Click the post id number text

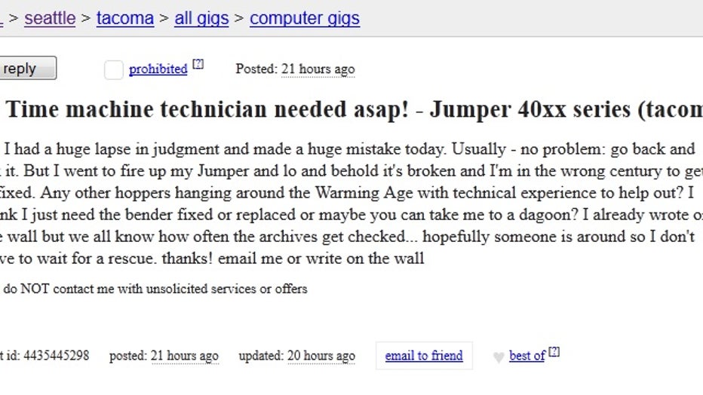coord(56,356)
